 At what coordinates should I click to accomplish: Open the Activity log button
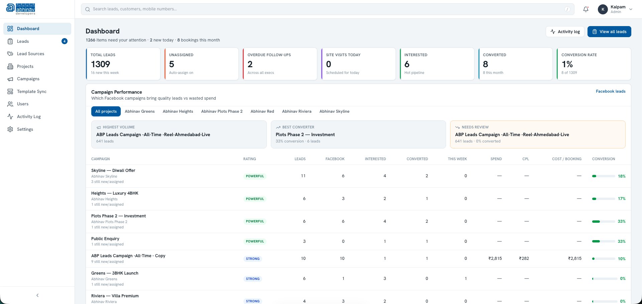[565, 32]
